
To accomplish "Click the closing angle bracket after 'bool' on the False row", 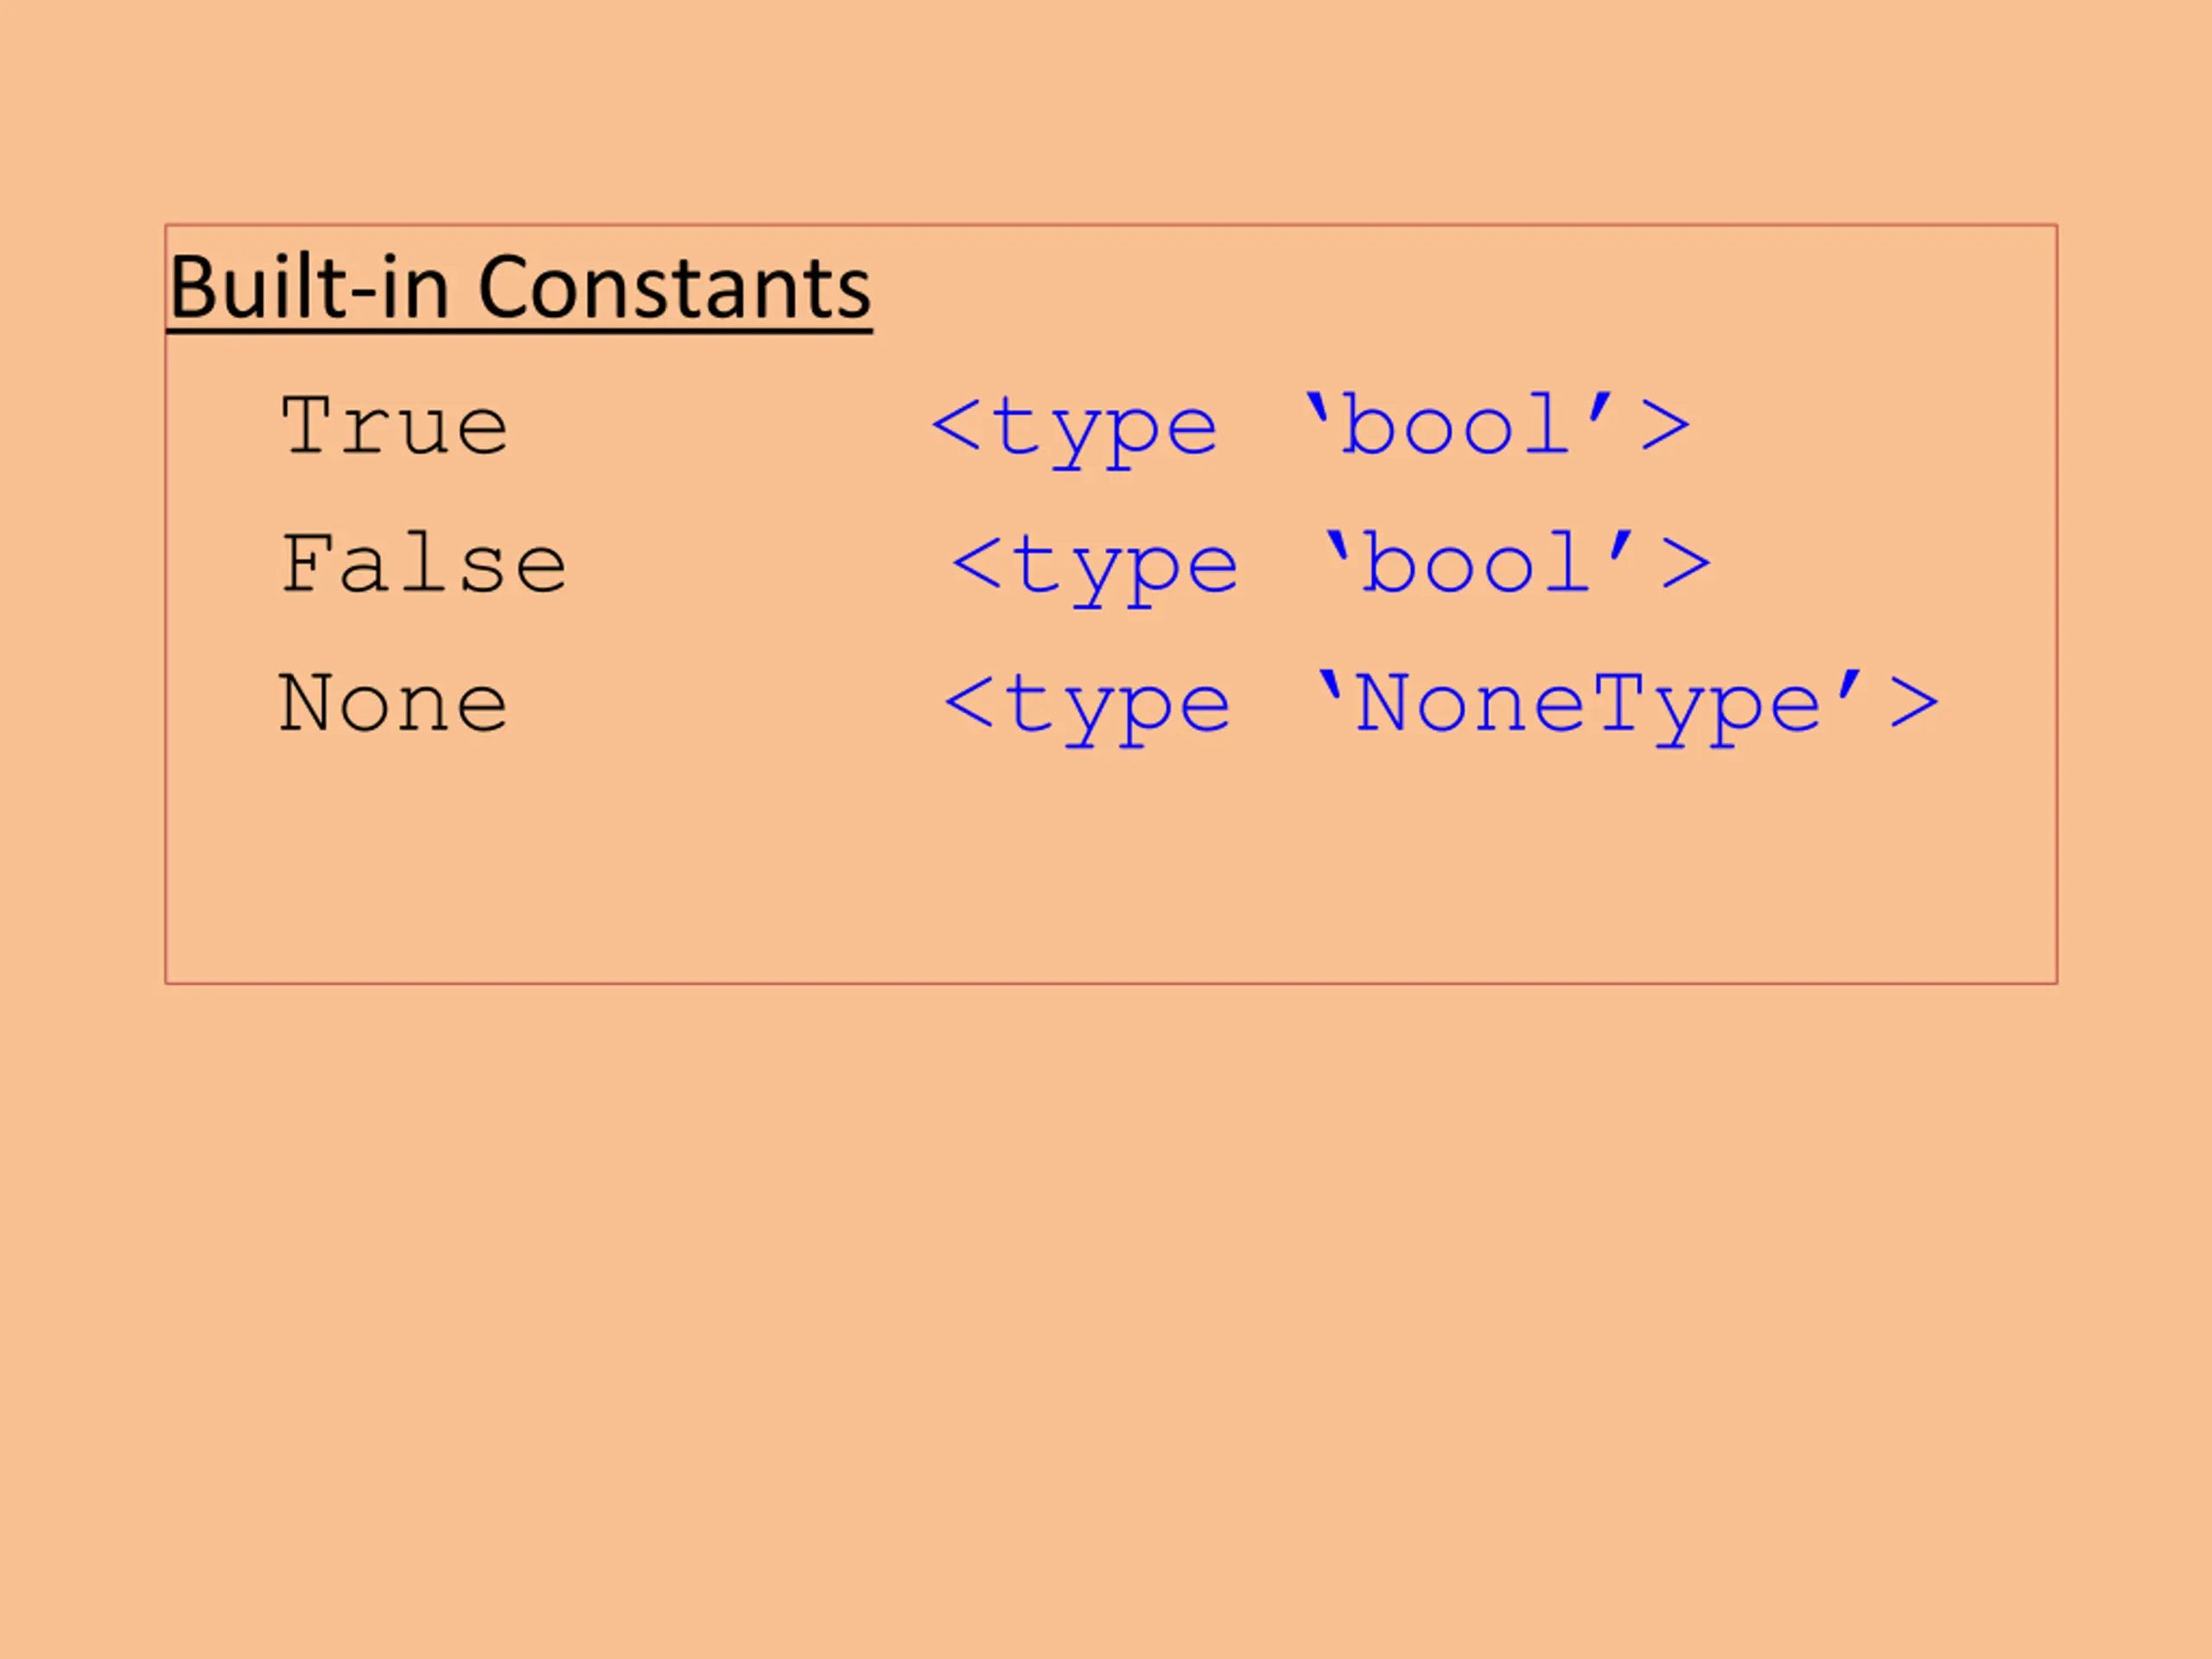I will pos(1686,564).
